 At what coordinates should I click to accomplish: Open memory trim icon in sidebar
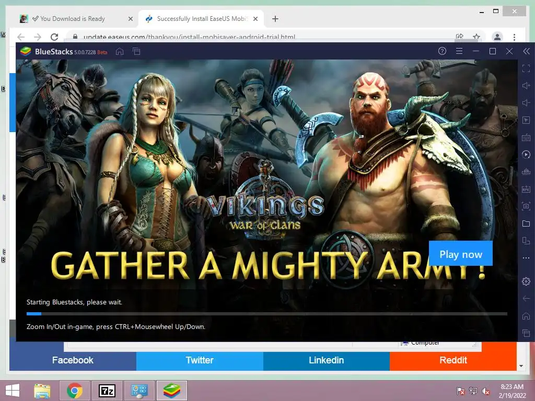(526, 172)
